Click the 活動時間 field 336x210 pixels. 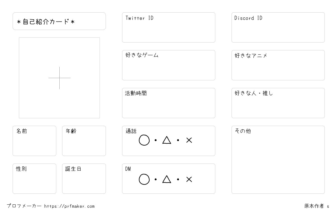(x=169, y=103)
